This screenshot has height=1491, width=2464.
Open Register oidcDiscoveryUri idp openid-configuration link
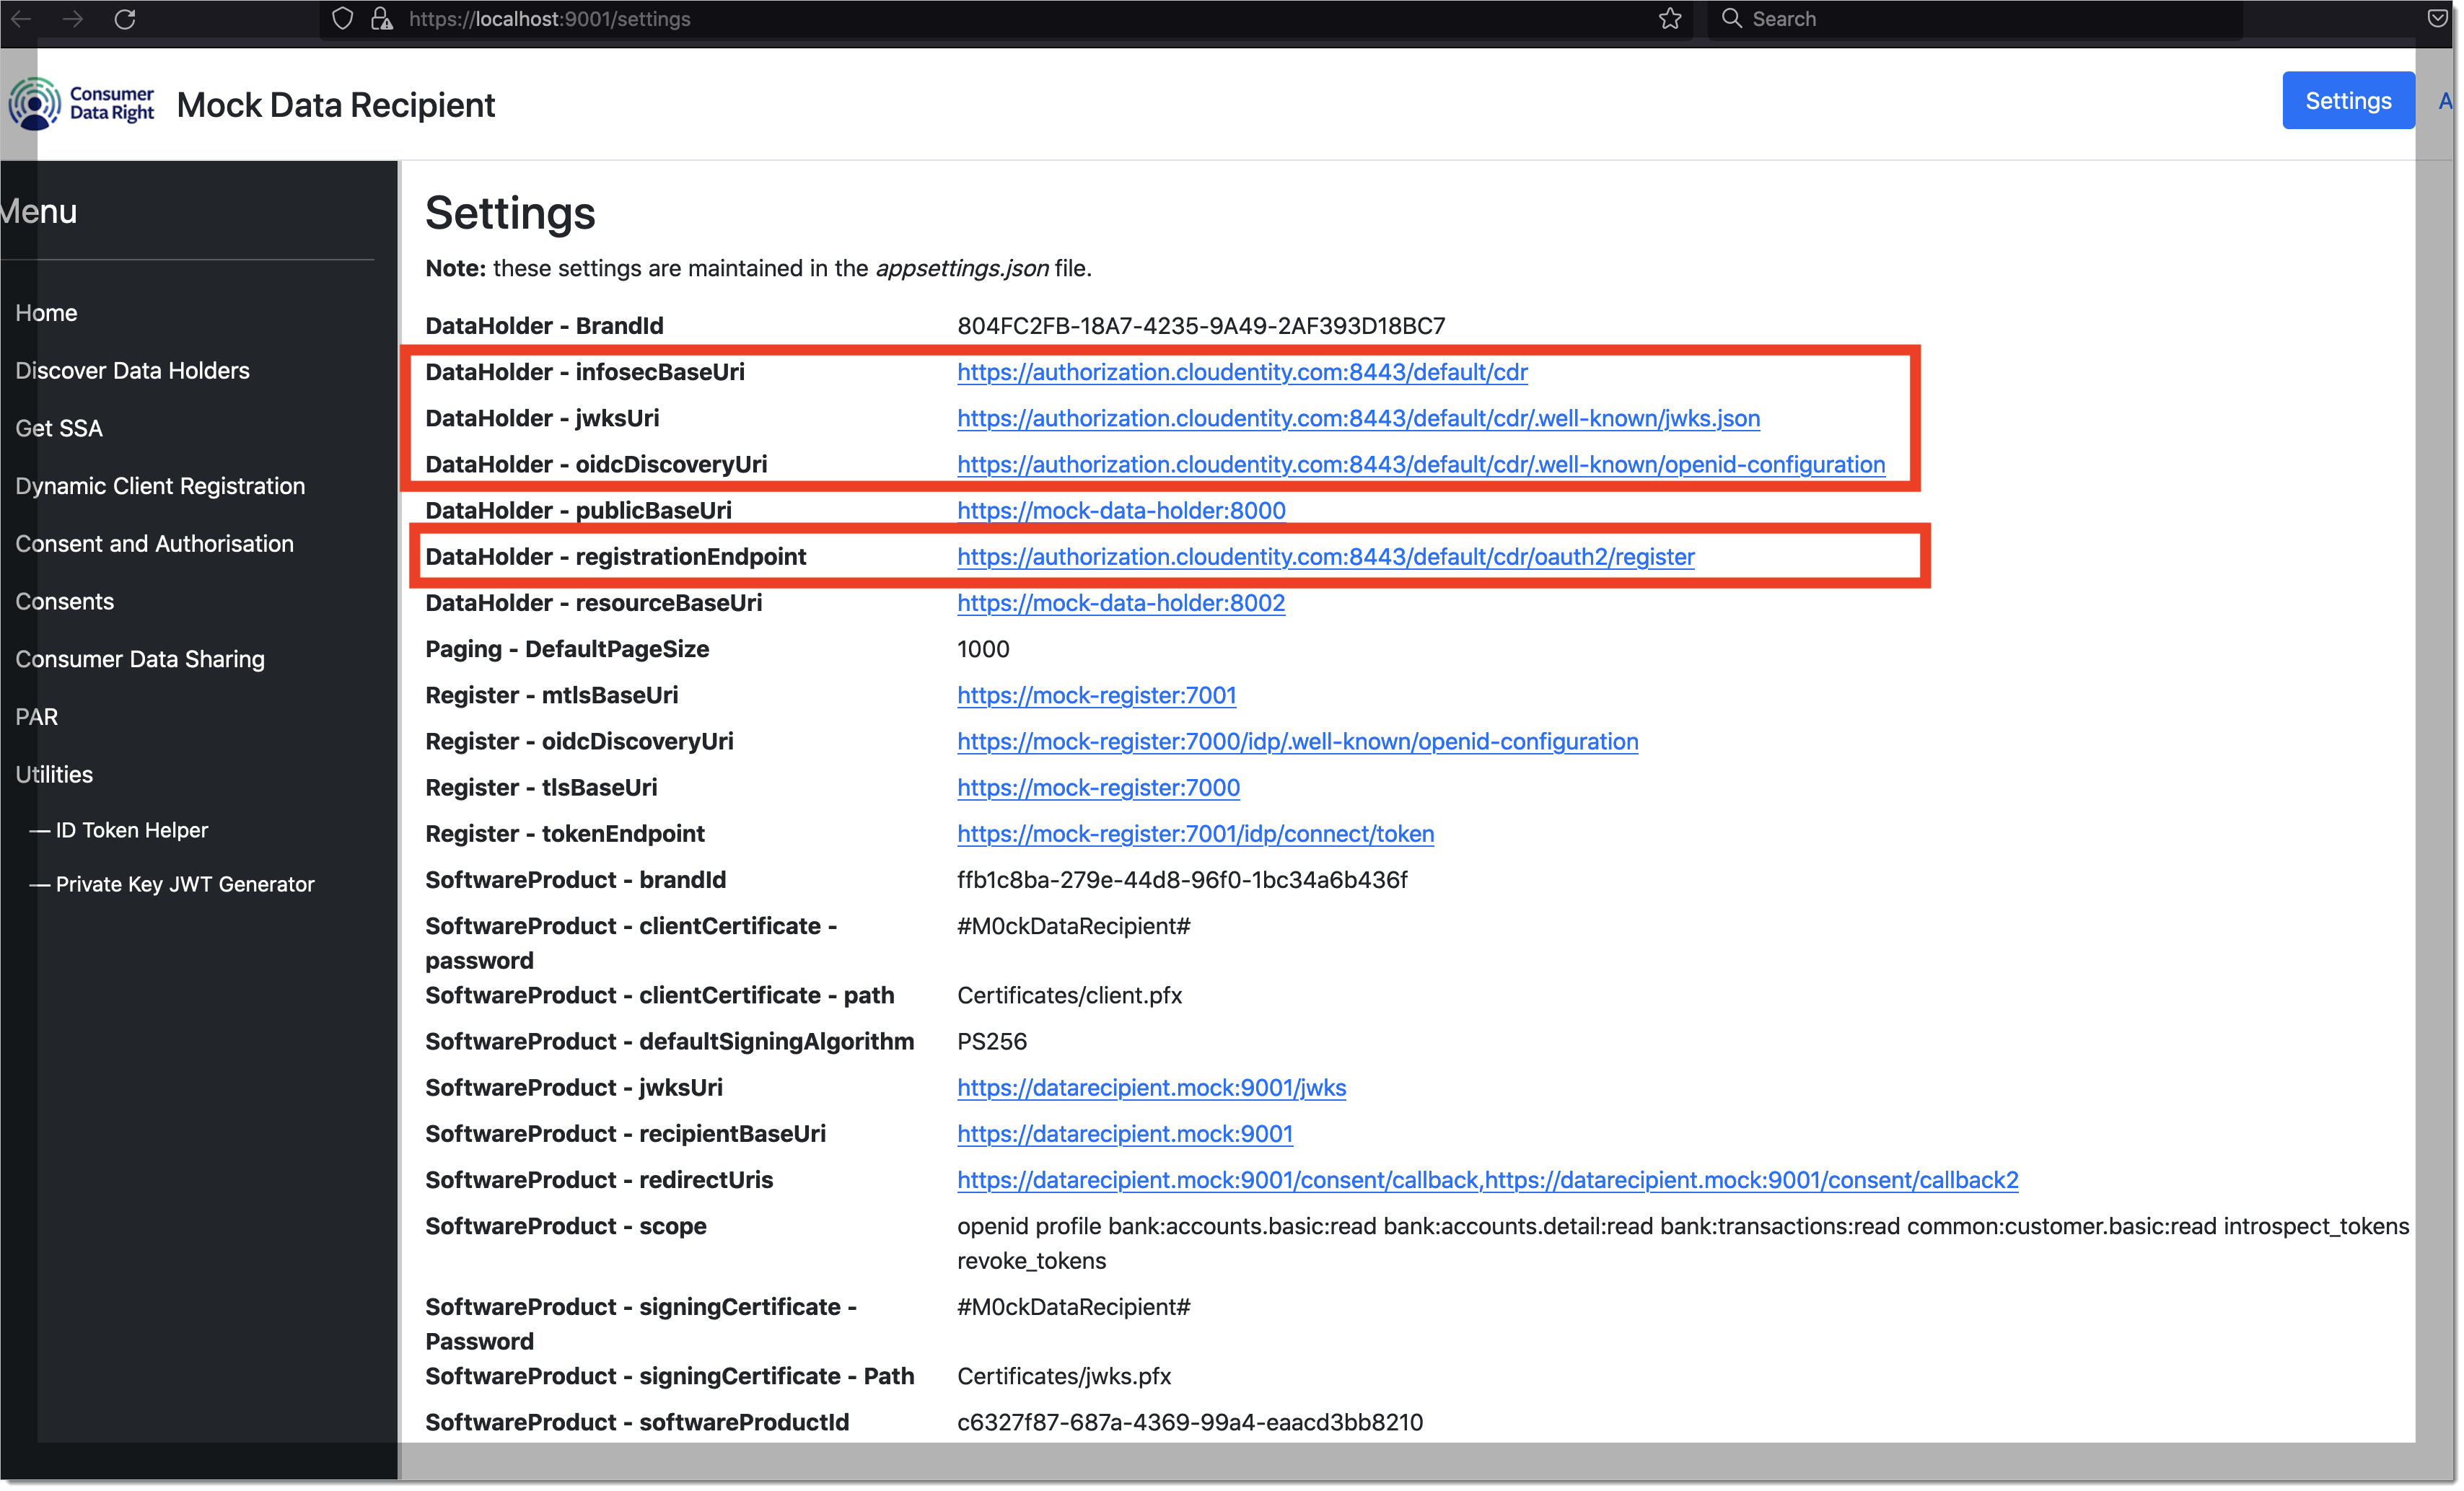[1297, 741]
